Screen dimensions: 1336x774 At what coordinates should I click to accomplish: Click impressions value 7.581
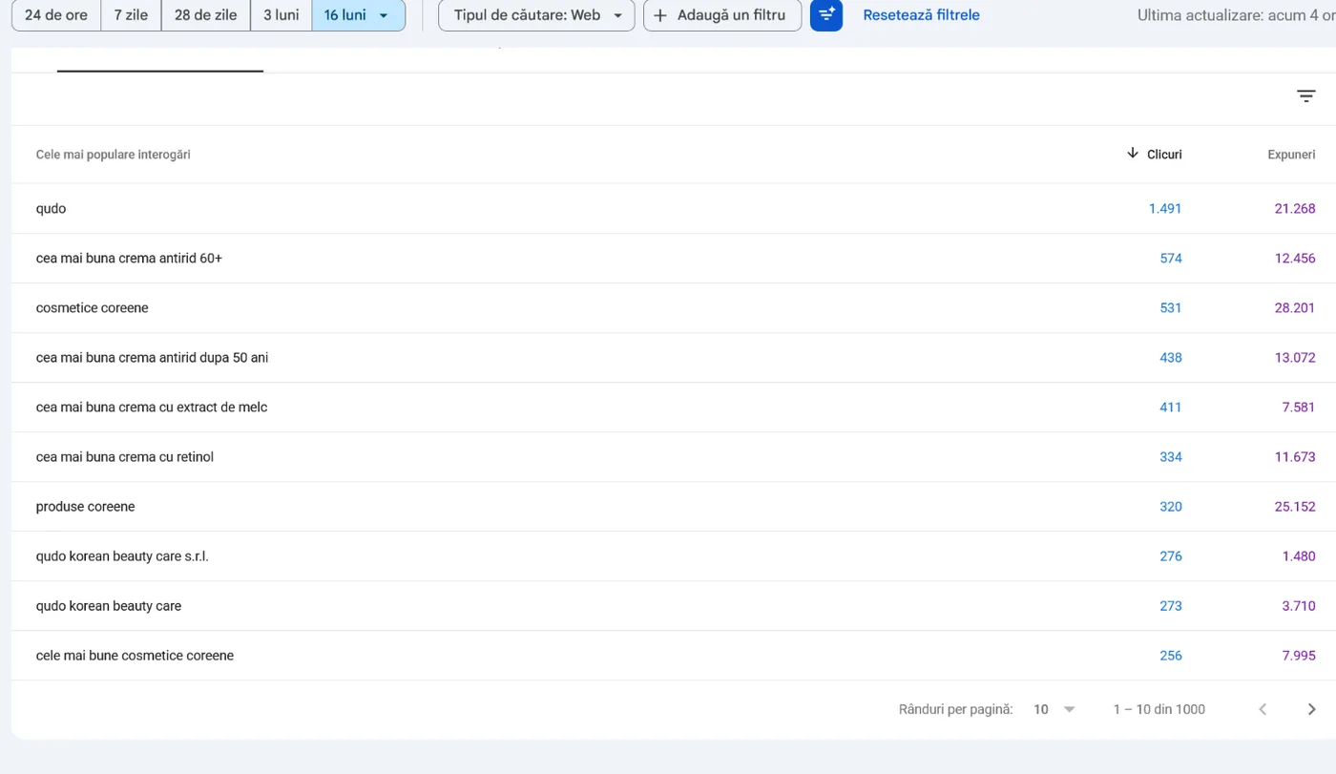pos(1299,407)
